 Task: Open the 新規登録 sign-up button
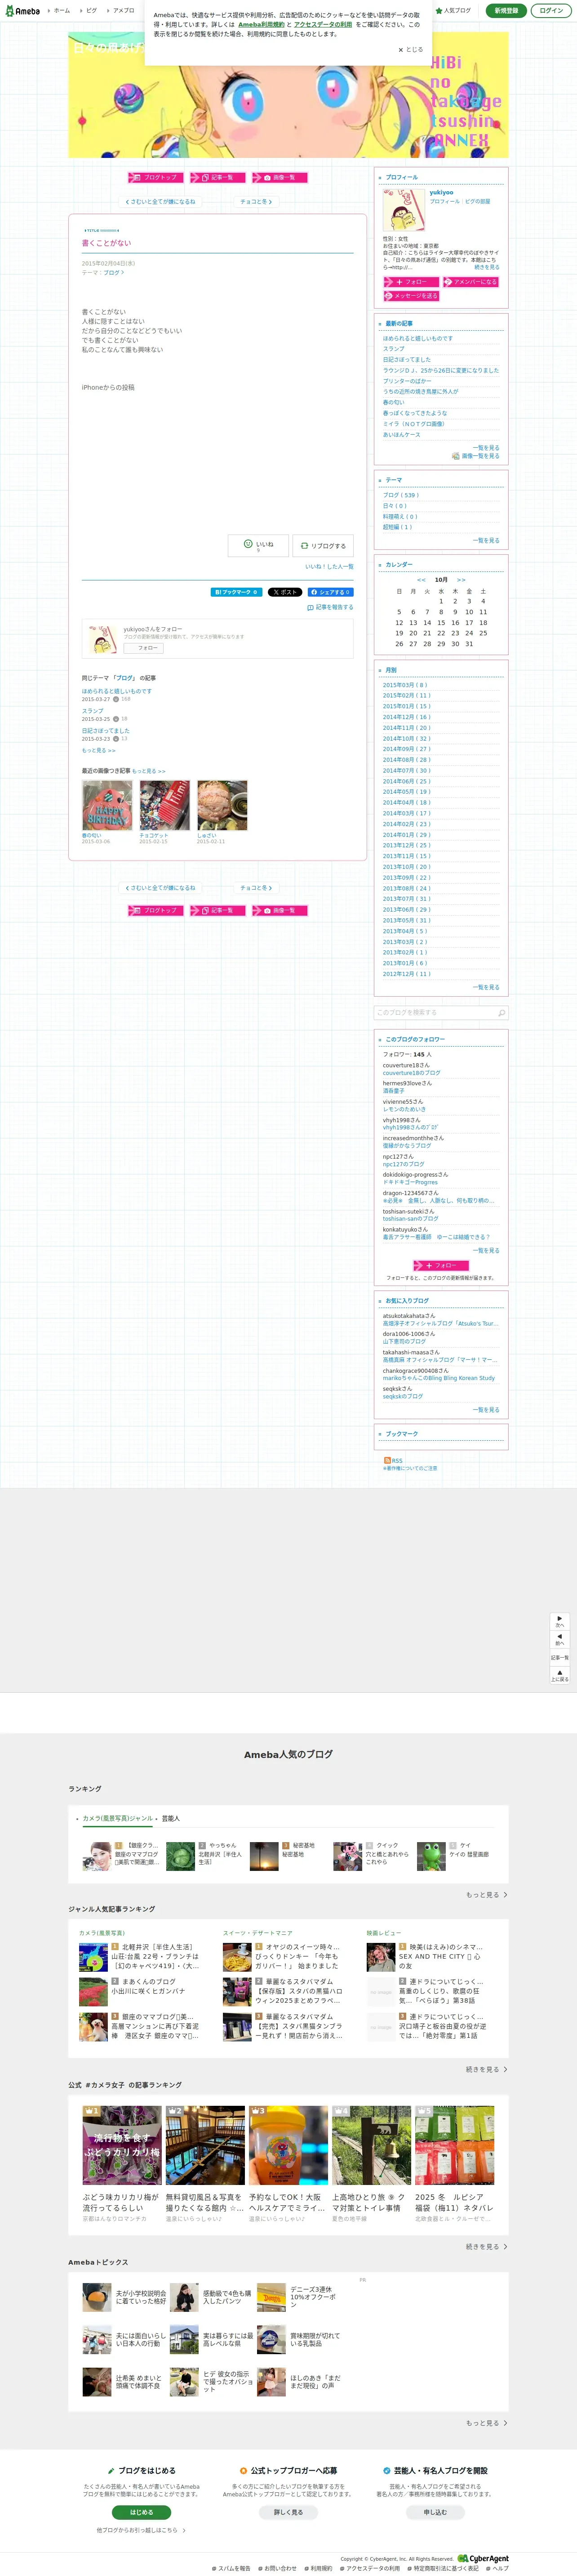click(506, 10)
